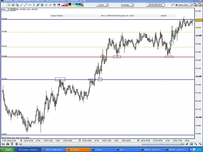Click the wrench next to Price label

click(x=8, y=9)
